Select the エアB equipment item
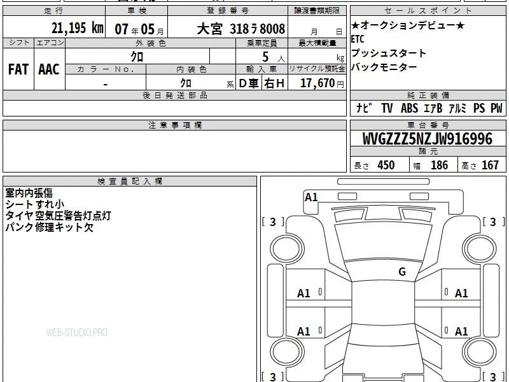 (x=433, y=108)
